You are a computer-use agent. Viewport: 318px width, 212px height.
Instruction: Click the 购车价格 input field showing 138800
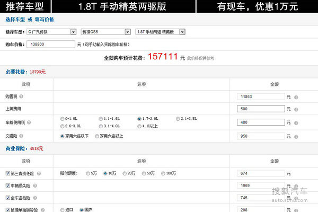[x=51, y=45]
